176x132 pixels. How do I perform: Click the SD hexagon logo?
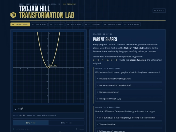point(13,15)
